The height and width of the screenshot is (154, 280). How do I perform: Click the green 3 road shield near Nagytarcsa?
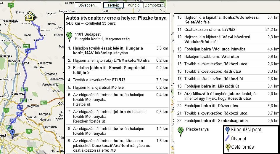click(29, 131)
